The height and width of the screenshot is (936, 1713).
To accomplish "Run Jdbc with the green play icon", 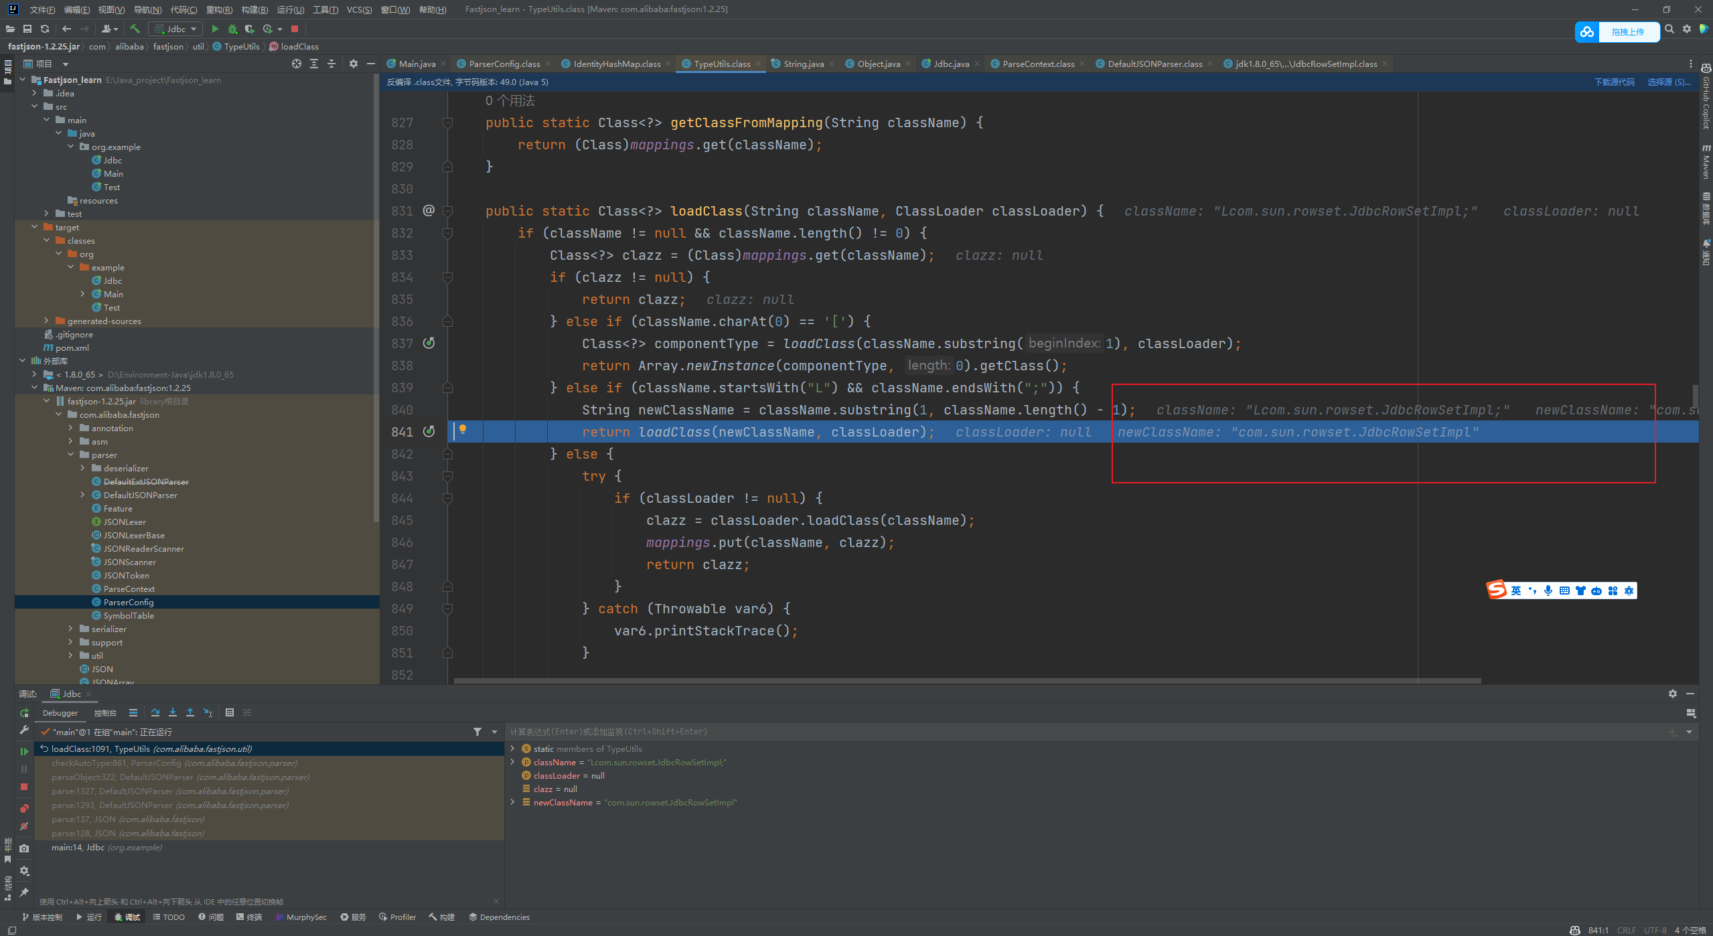I will pos(215,29).
